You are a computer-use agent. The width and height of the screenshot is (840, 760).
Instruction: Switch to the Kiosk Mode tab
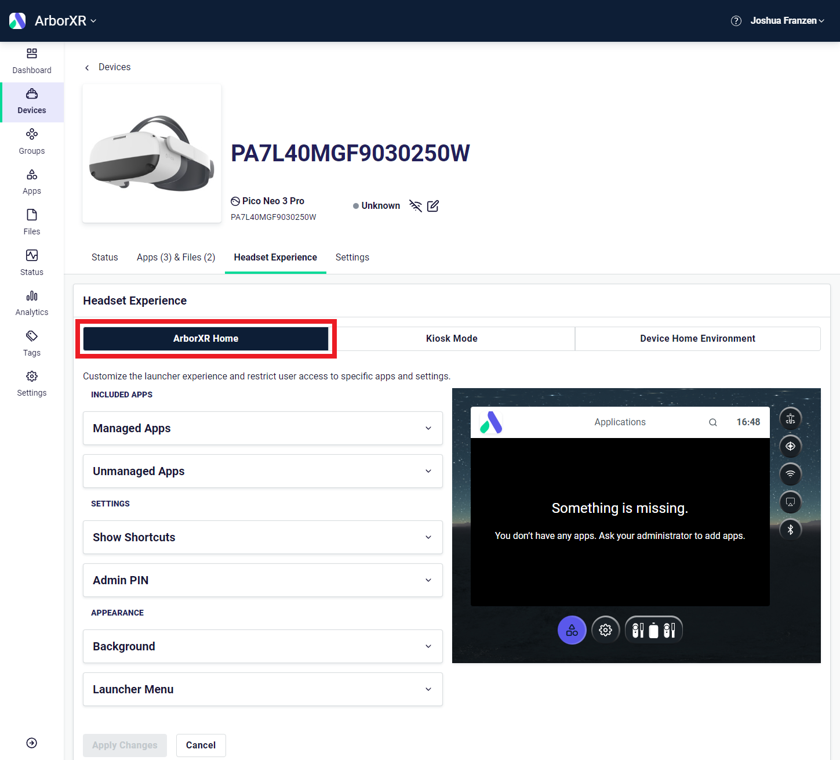[x=452, y=338]
